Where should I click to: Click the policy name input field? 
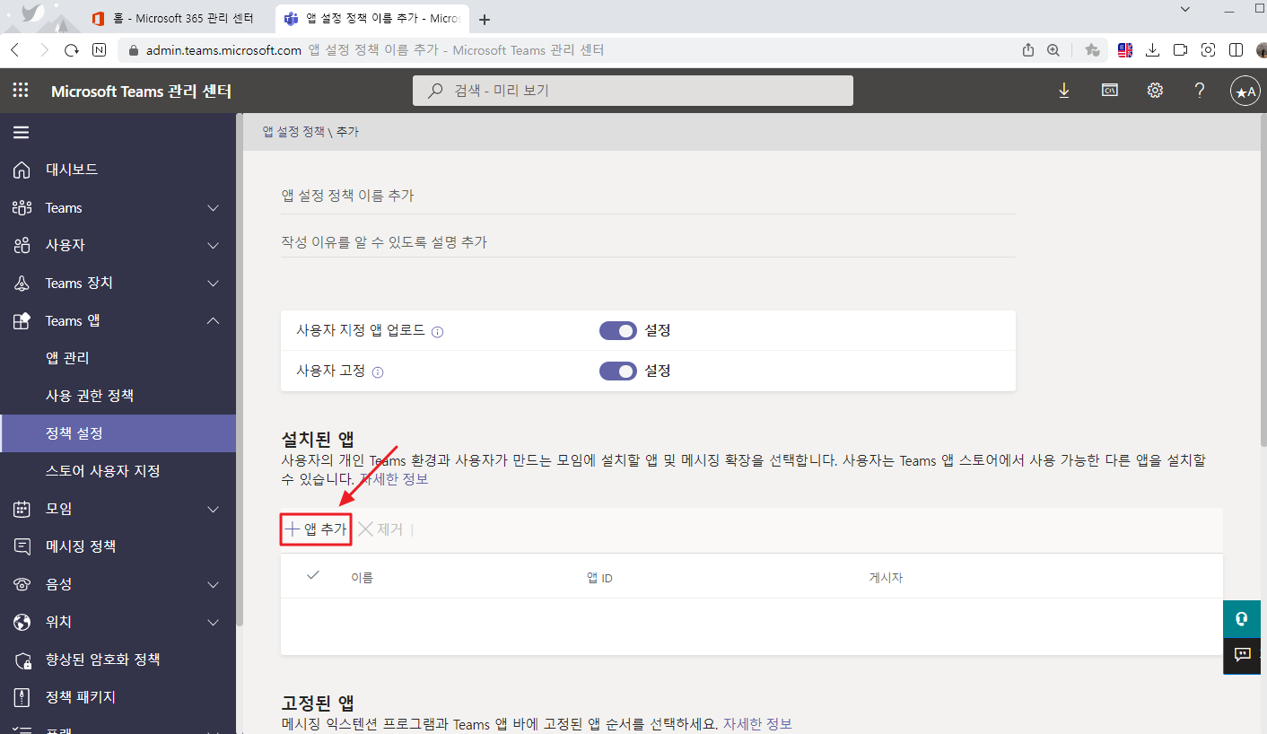tap(648, 196)
